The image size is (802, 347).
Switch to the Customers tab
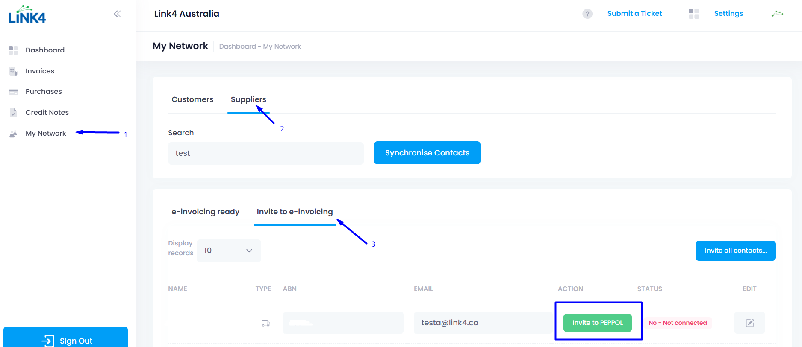click(192, 99)
